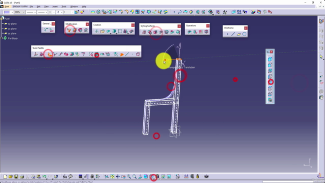The width and height of the screenshot is (325, 183).
Task: Select top cube view in view toolbar
Action: coord(270,59)
